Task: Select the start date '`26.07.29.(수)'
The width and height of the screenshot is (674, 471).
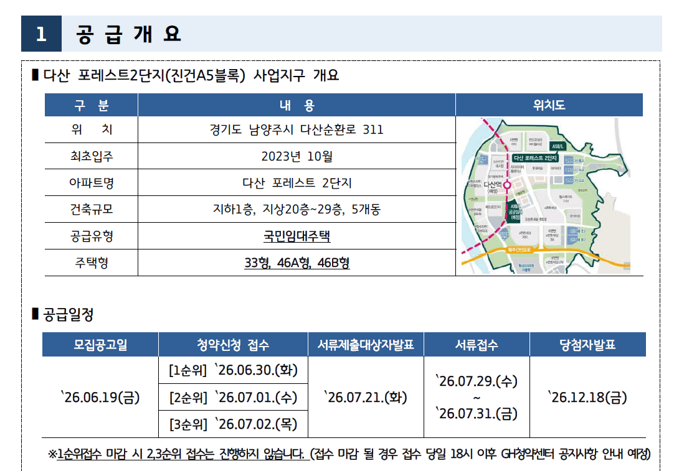Action: pos(477,381)
